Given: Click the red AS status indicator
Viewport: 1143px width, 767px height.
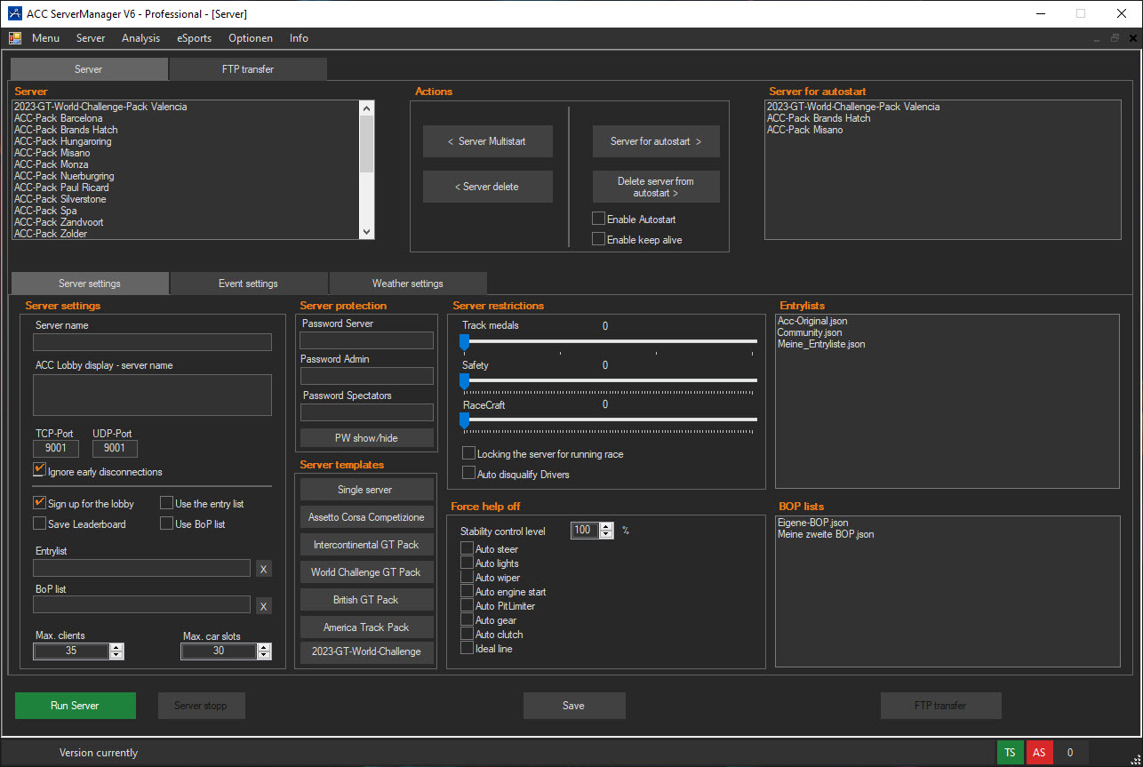Looking at the screenshot, I should (x=1038, y=752).
